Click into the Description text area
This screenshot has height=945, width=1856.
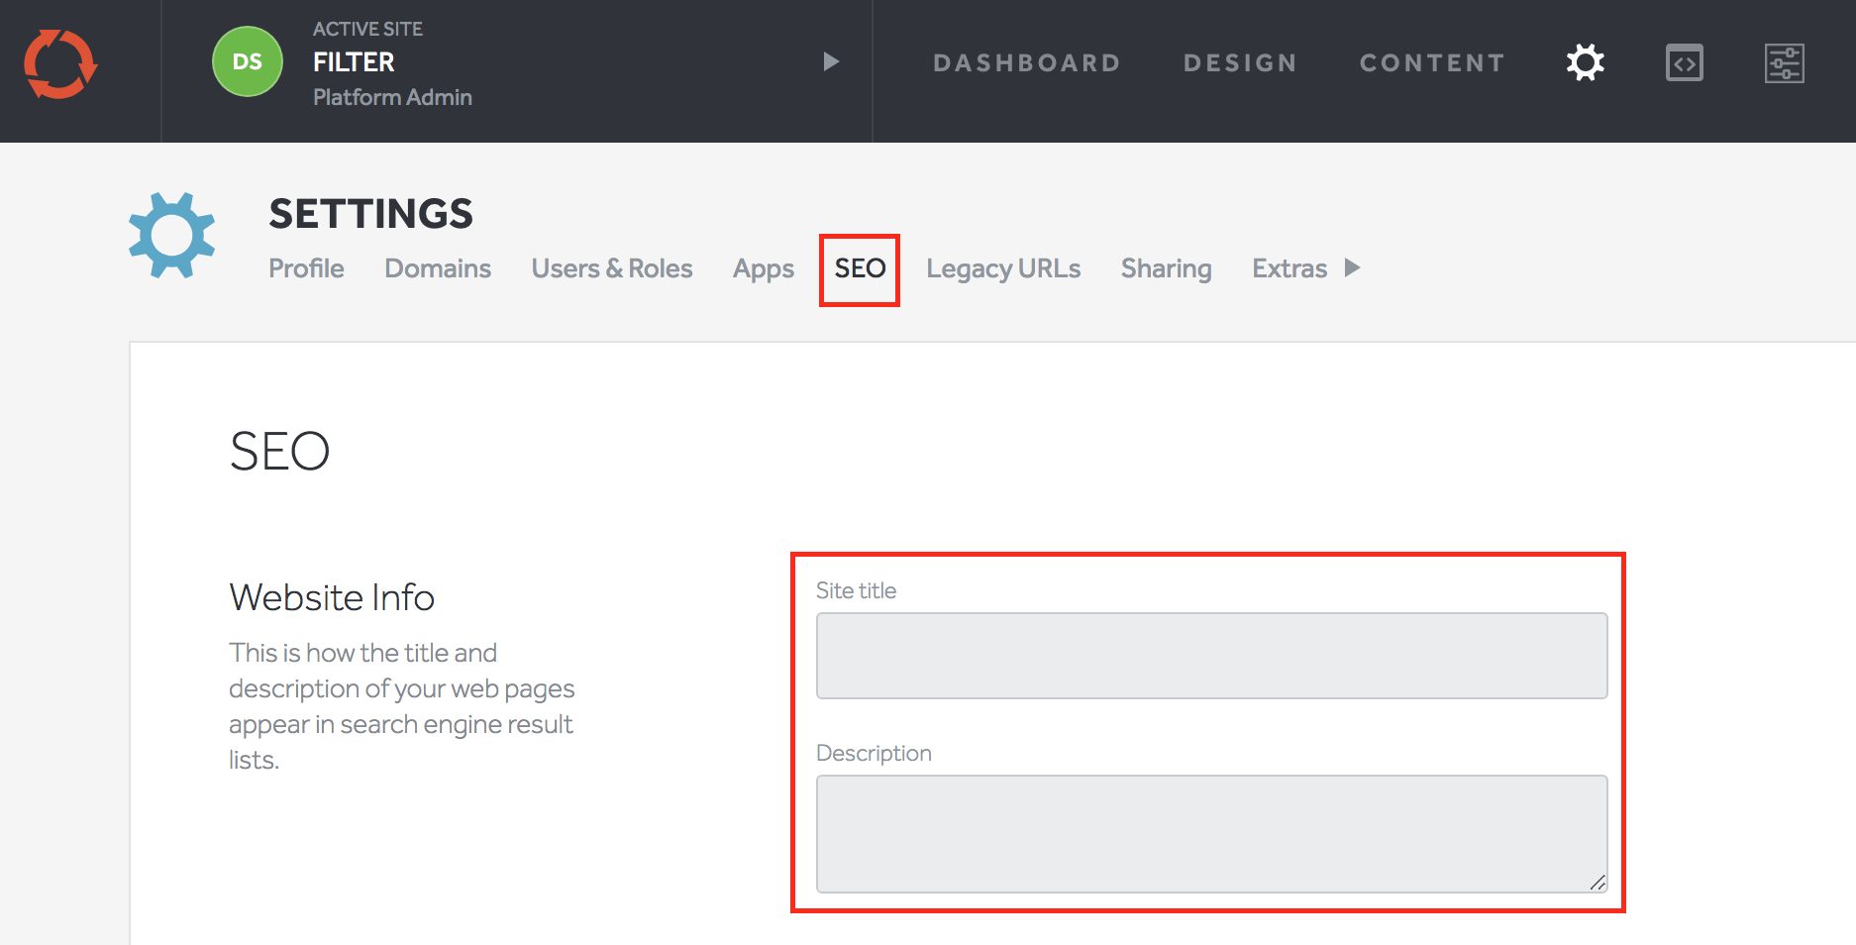1211,833
